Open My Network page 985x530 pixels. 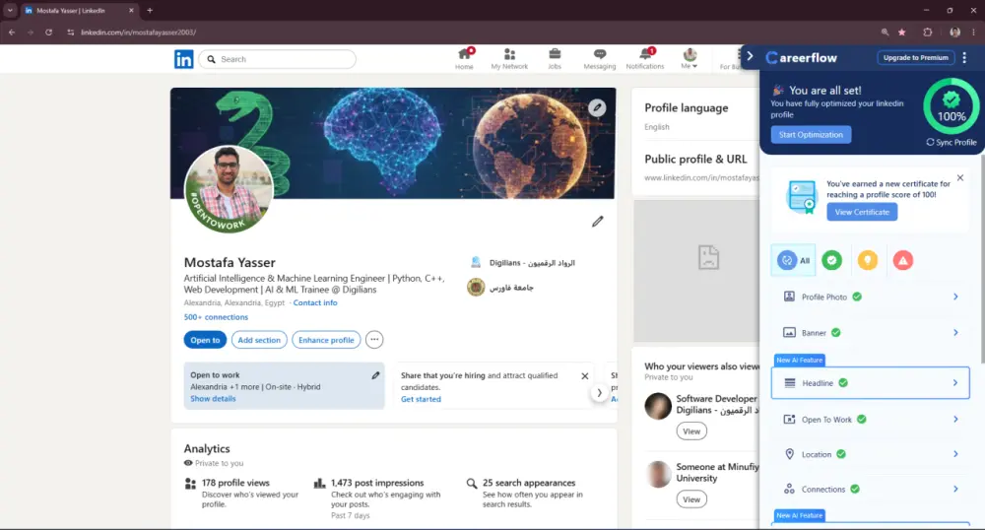coord(509,58)
